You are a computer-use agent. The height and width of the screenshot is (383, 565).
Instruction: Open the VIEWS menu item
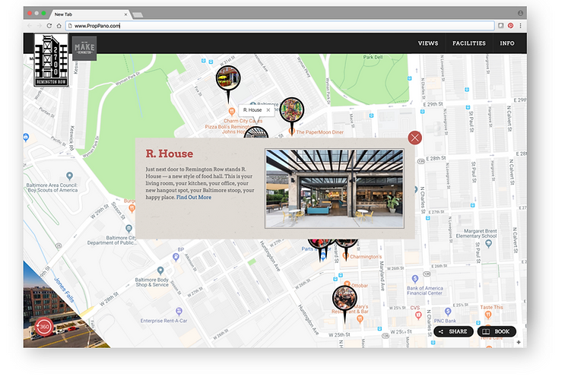pos(428,43)
